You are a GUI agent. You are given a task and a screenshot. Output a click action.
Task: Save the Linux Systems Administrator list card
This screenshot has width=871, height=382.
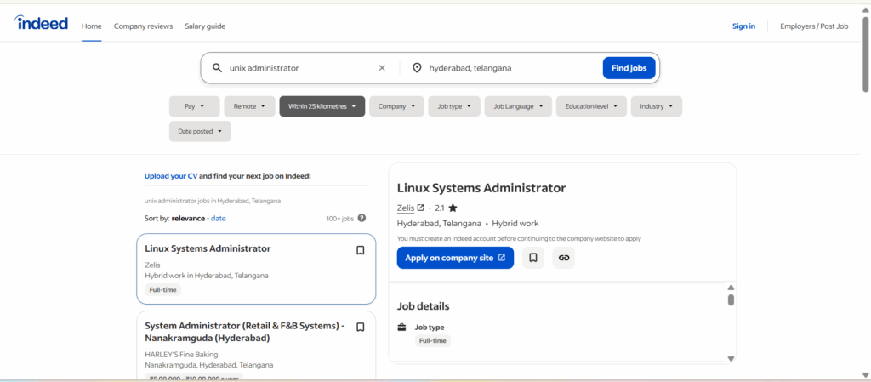pyautogui.click(x=360, y=250)
